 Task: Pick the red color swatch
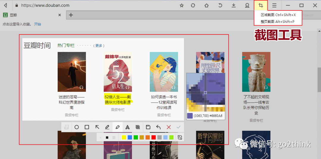click(x=154, y=137)
